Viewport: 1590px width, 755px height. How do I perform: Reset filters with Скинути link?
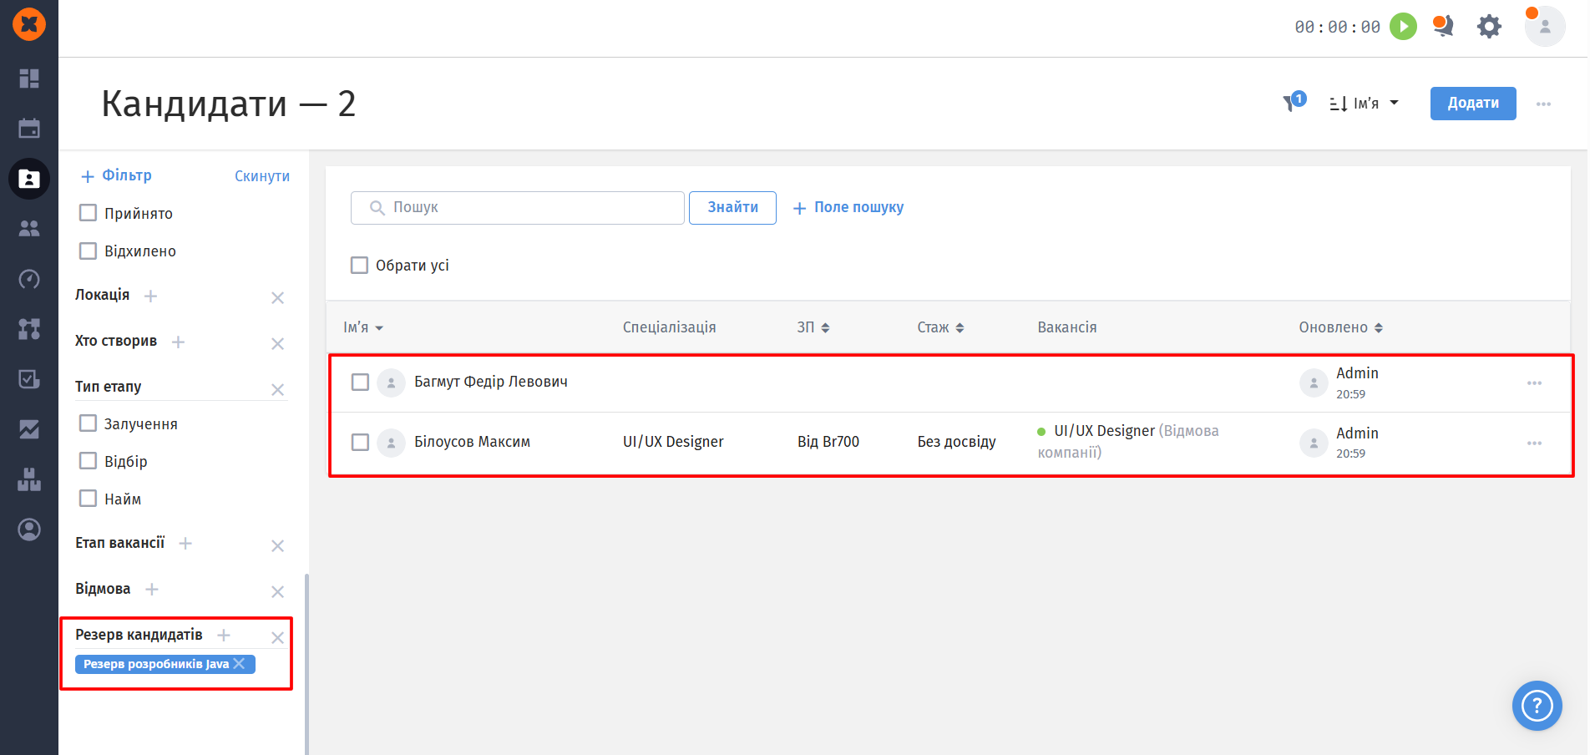pos(262,176)
